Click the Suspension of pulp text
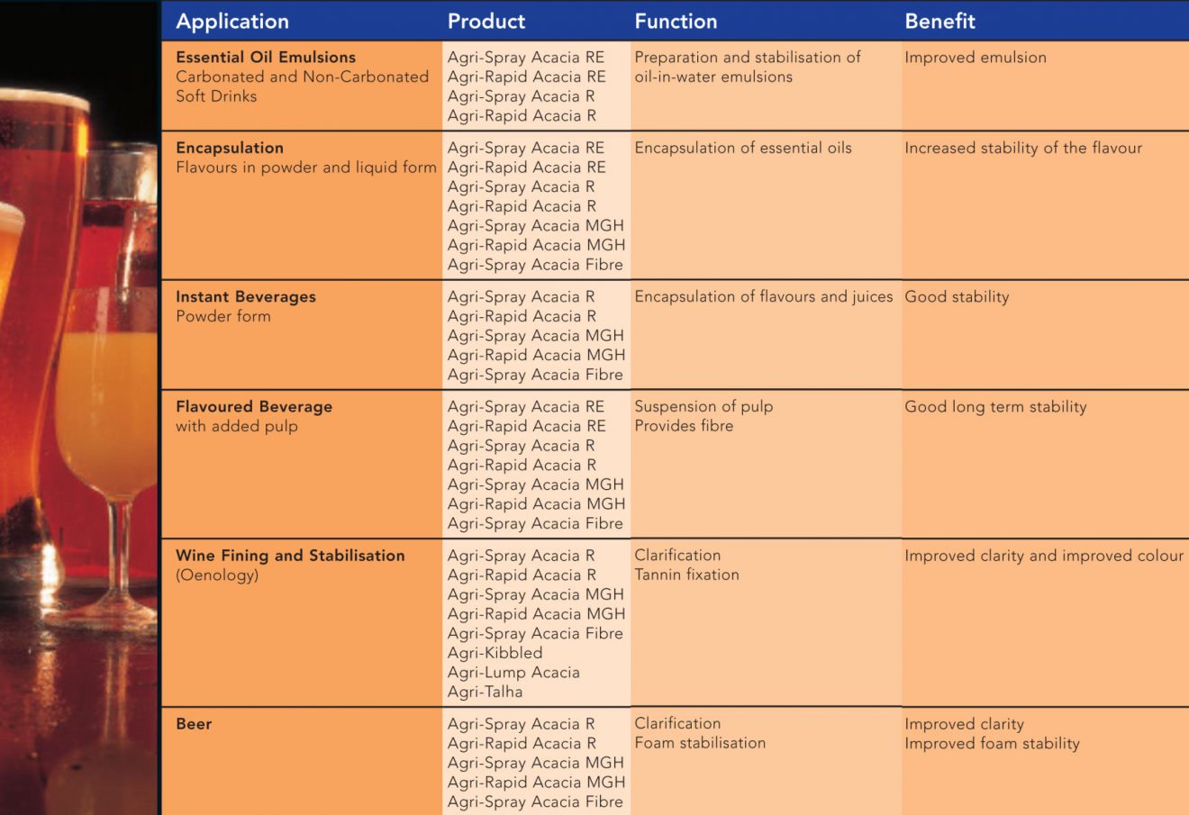Image resolution: width=1189 pixels, height=815 pixels. point(703,407)
